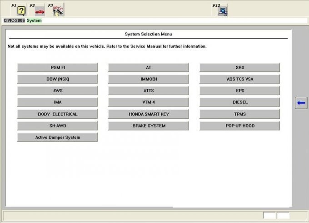309x223 pixels.
Task: Open the SRS system
Action: 239,67
